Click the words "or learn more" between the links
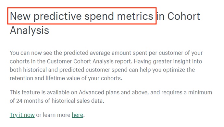224x127 pixels. click(x=53, y=115)
